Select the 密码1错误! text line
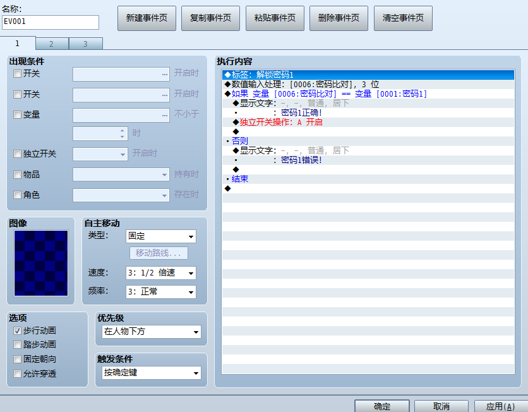 click(x=368, y=160)
